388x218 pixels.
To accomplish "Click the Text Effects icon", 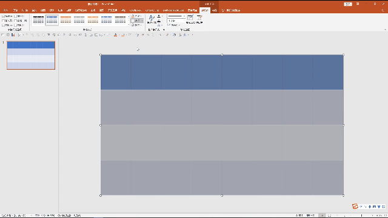I will click(x=159, y=25).
